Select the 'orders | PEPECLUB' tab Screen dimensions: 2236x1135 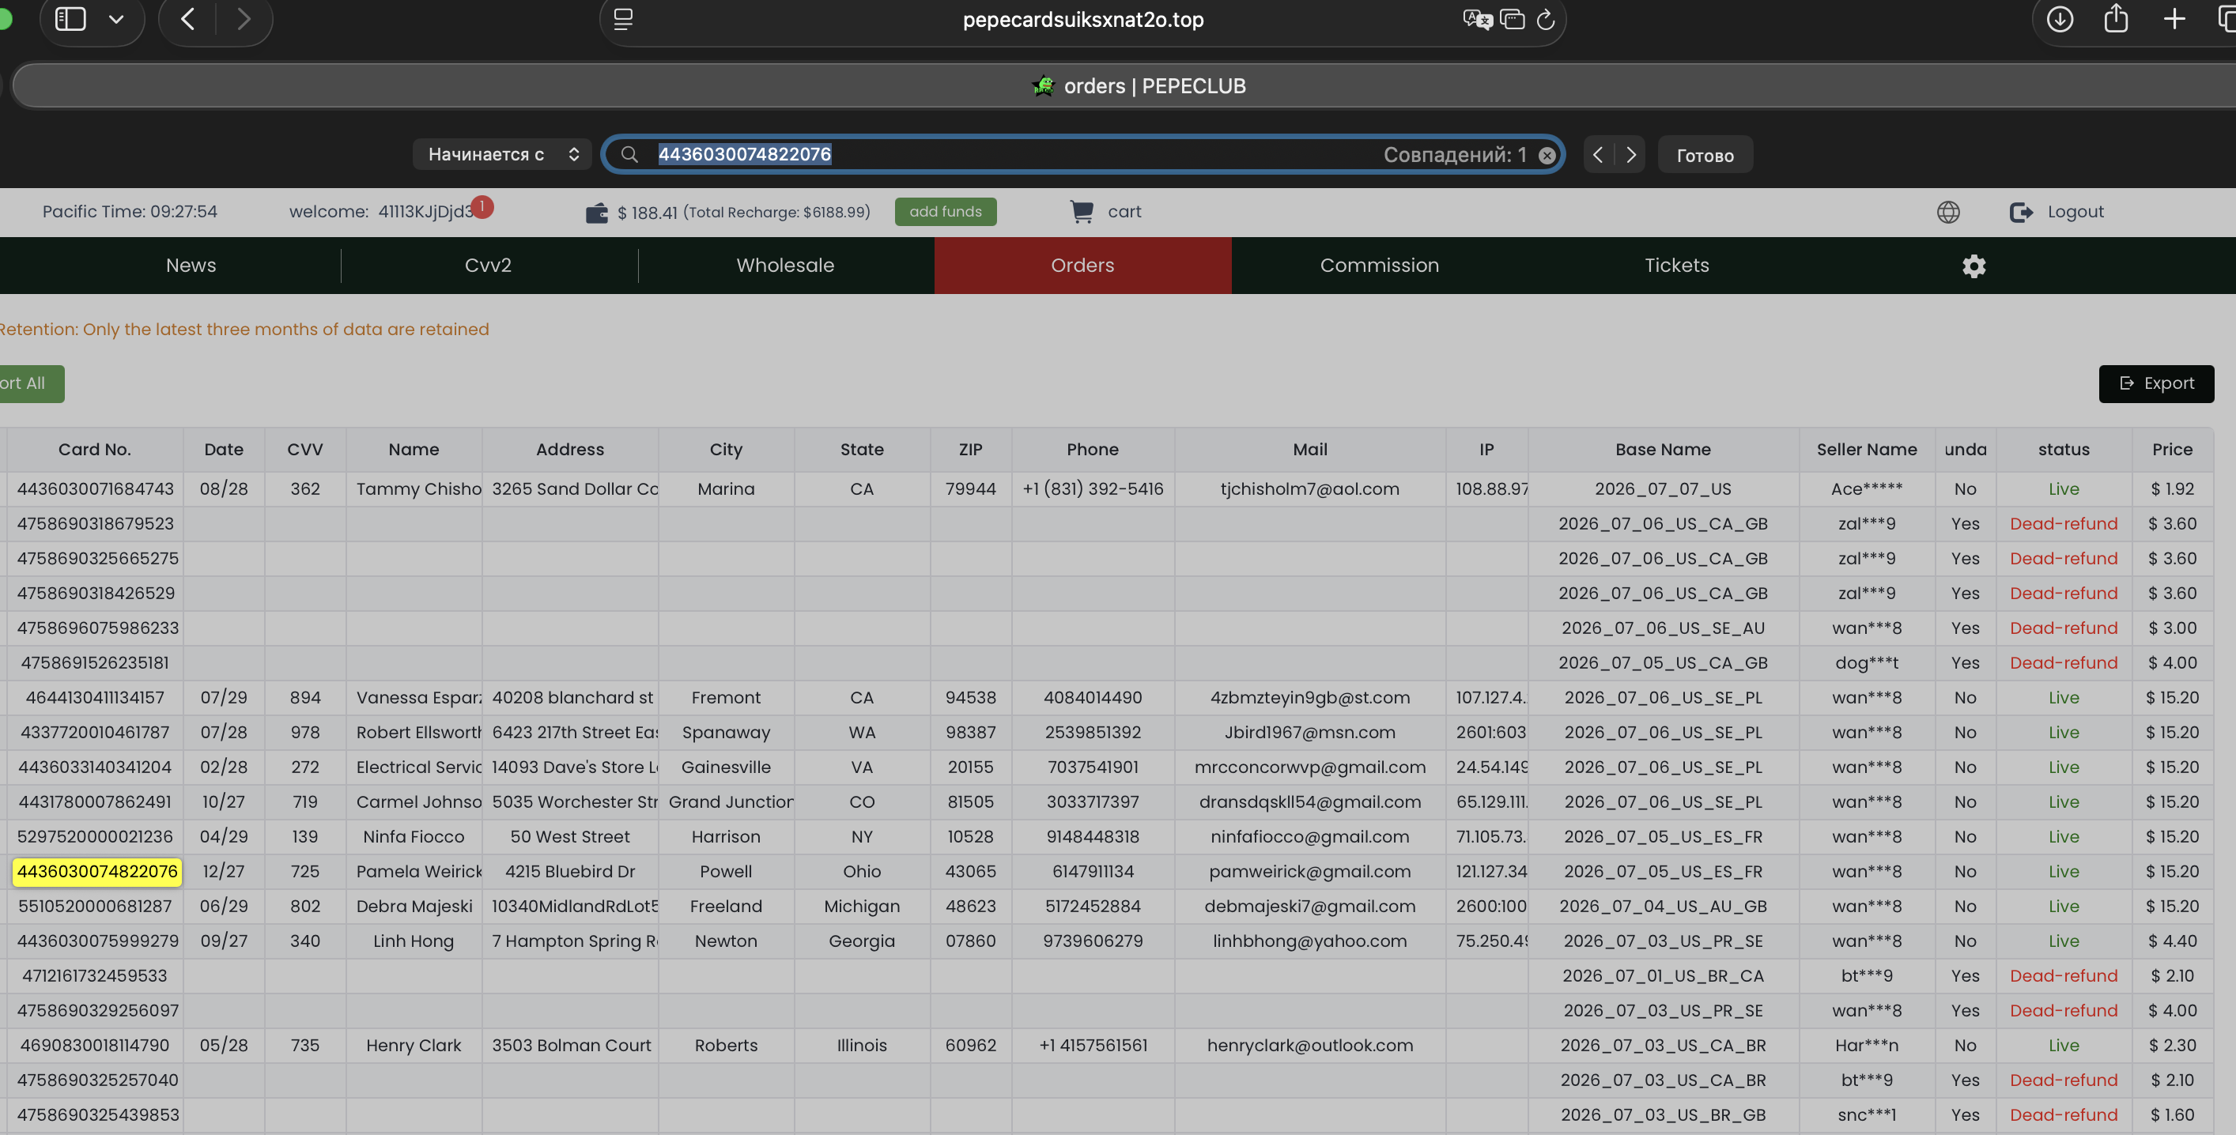click(1137, 86)
